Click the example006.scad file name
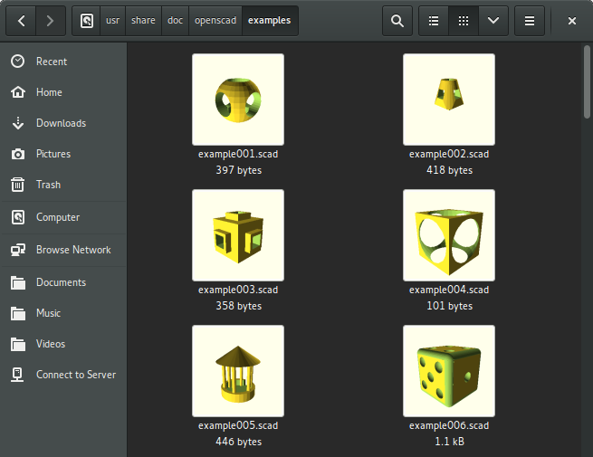The image size is (593, 457). click(x=449, y=425)
